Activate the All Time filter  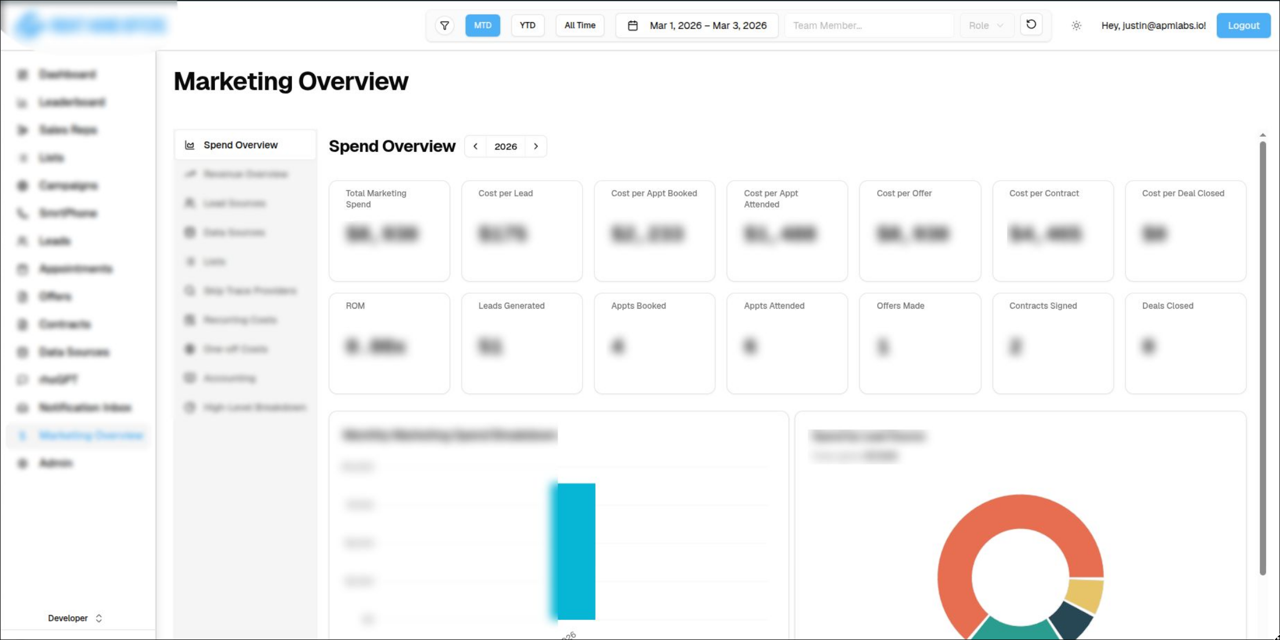pos(579,25)
